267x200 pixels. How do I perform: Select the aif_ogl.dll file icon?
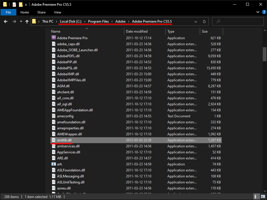click(54, 104)
